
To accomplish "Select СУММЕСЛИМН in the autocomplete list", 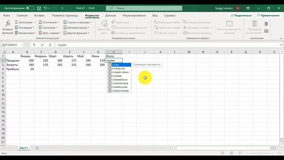I will [119, 72].
